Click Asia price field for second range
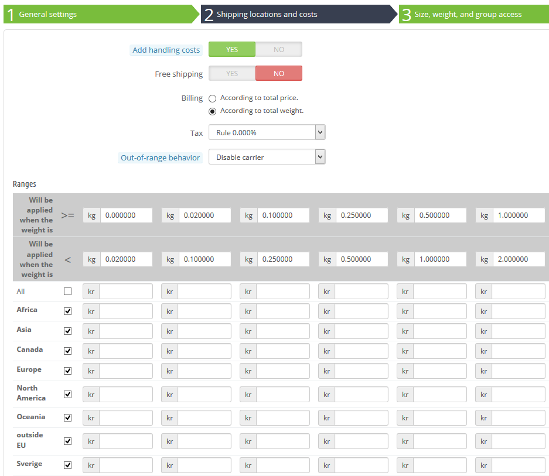549x476 pixels. [x=204, y=331]
